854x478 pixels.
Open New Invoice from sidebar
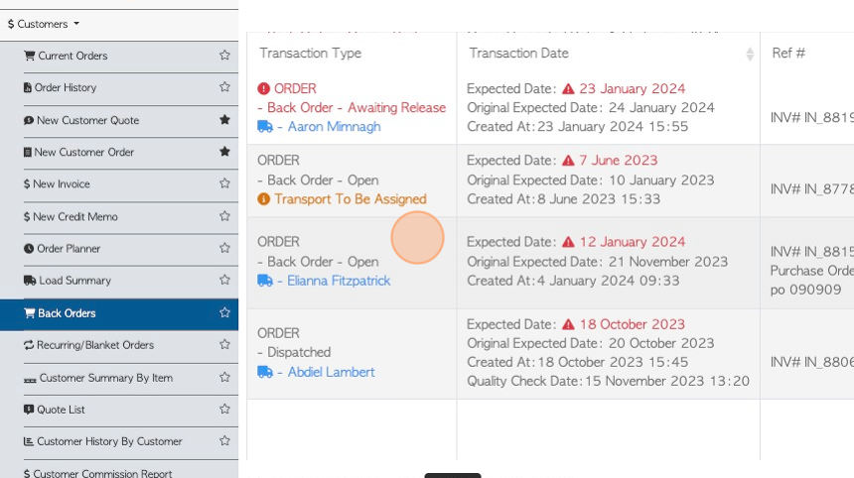61,184
